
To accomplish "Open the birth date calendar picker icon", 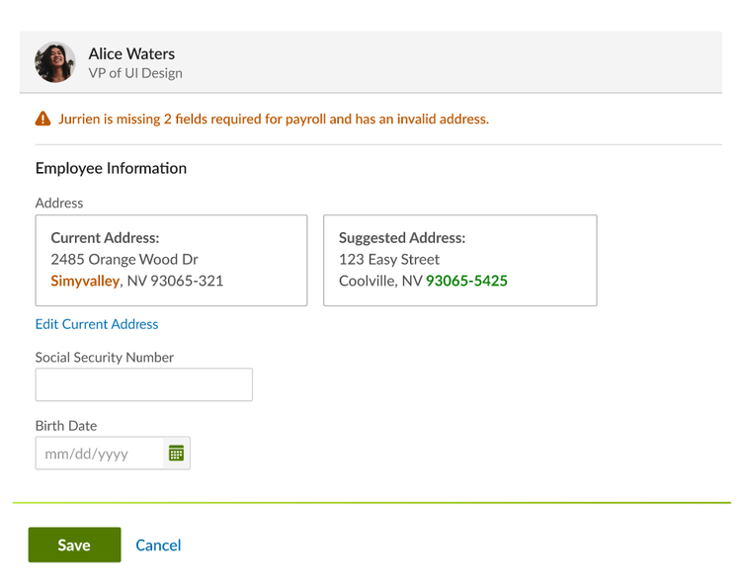I will (x=176, y=454).
